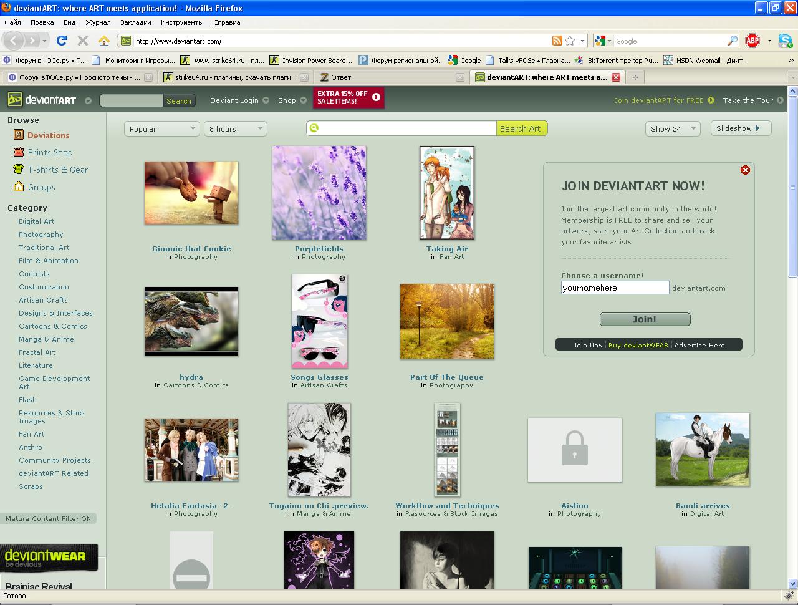Click the Adblock Plus ABP icon
Image resolution: width=798 pixels, height=605 pixels.
752,41
